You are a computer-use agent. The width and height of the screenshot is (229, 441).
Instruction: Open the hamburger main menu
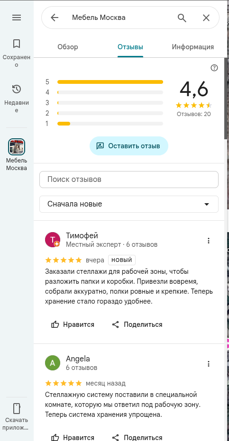(x=17, y=18)
